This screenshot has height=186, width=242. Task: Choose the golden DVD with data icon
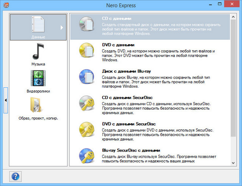(x=87, y=51)
